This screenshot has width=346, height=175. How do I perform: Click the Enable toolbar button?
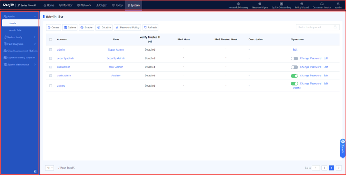[86, 27]
